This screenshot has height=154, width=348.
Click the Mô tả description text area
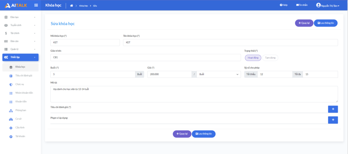(x=194, y=94)
